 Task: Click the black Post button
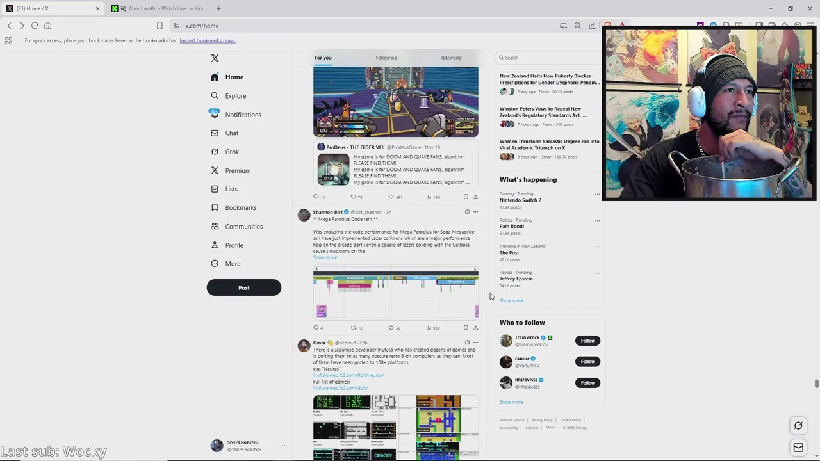pos(243,287)
